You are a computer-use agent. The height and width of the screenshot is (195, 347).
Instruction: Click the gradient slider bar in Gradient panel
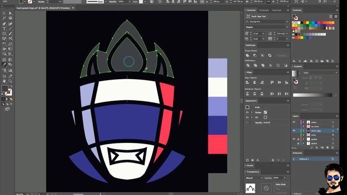[x=312, y=95]
